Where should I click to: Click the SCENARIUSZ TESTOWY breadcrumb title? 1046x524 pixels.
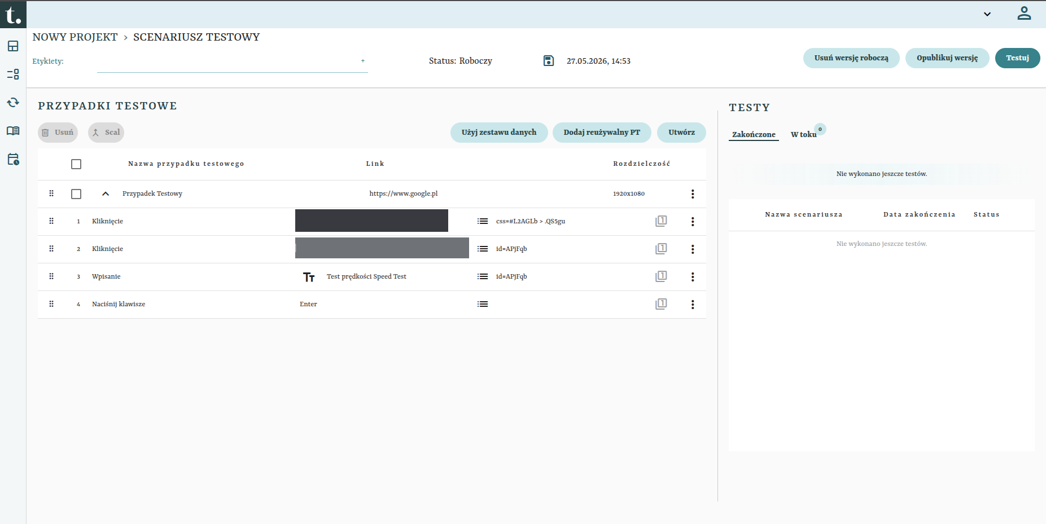click(x=196, y=37)
